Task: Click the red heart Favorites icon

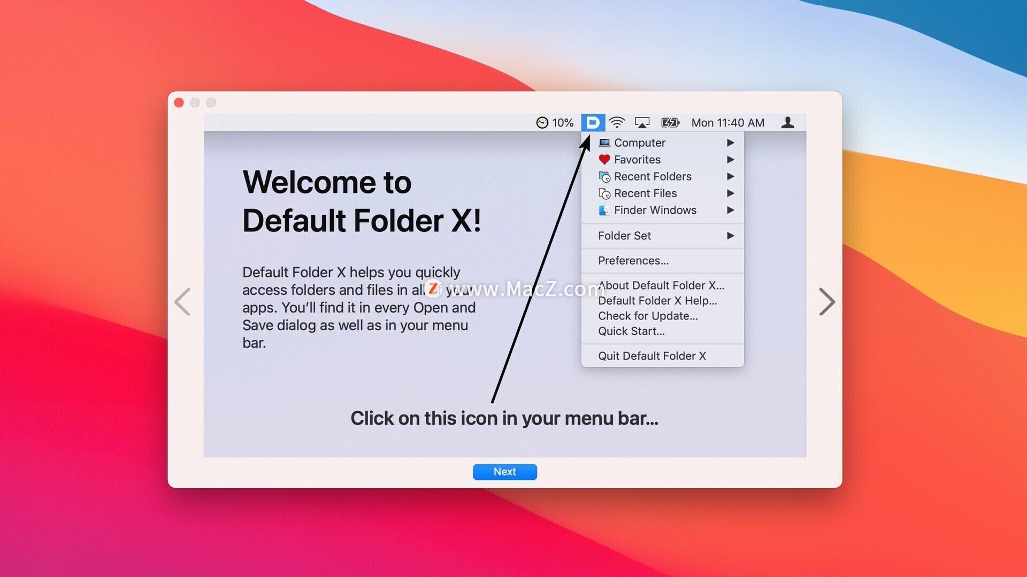Action: pos(604,159)
